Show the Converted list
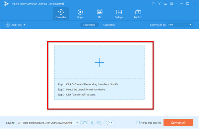Image resolution: width=199 pixels, height=129 pixels. point(109,25)
